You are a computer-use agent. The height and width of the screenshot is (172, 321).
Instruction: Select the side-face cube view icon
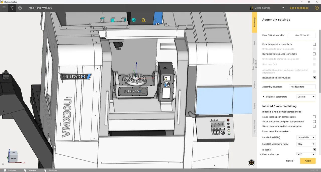[x=123, y=20]
